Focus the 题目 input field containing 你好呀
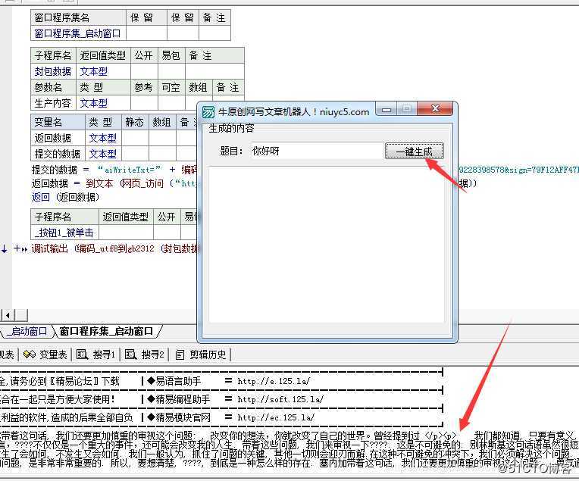The image size is (579, 481). click(x=317, y=151)
